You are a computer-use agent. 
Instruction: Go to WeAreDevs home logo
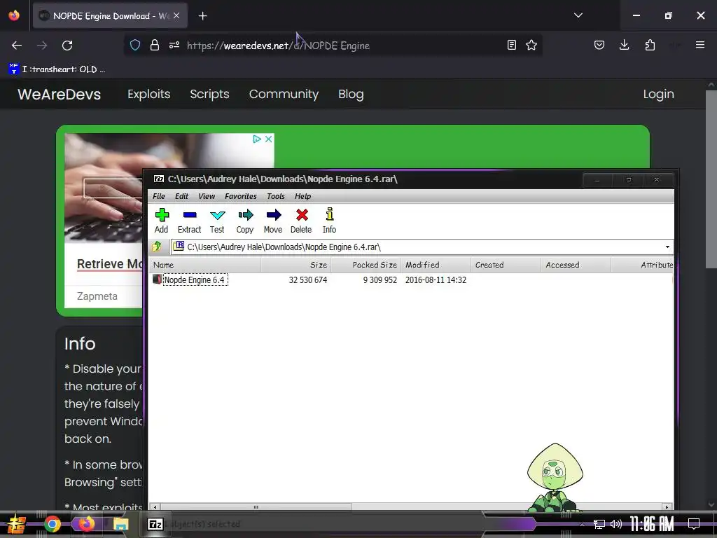(x=60, y=95)
